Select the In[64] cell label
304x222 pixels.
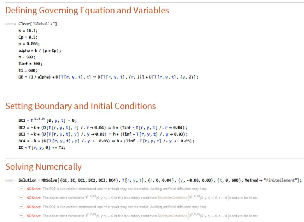tap(10, 181)
